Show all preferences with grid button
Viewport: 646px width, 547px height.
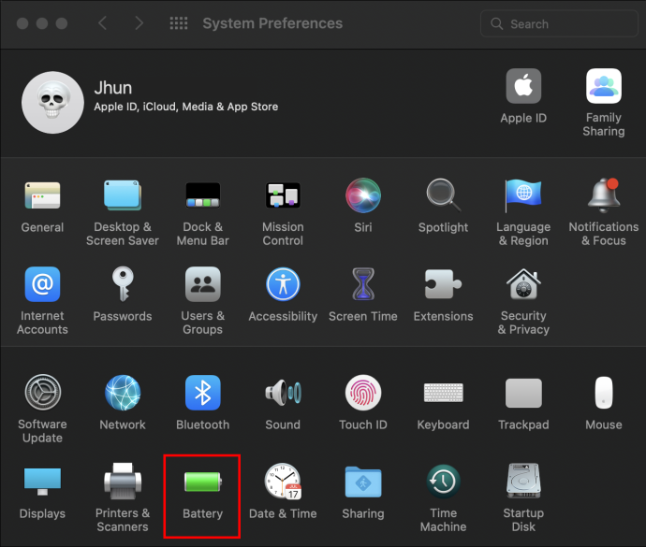[x=179, y=23]
